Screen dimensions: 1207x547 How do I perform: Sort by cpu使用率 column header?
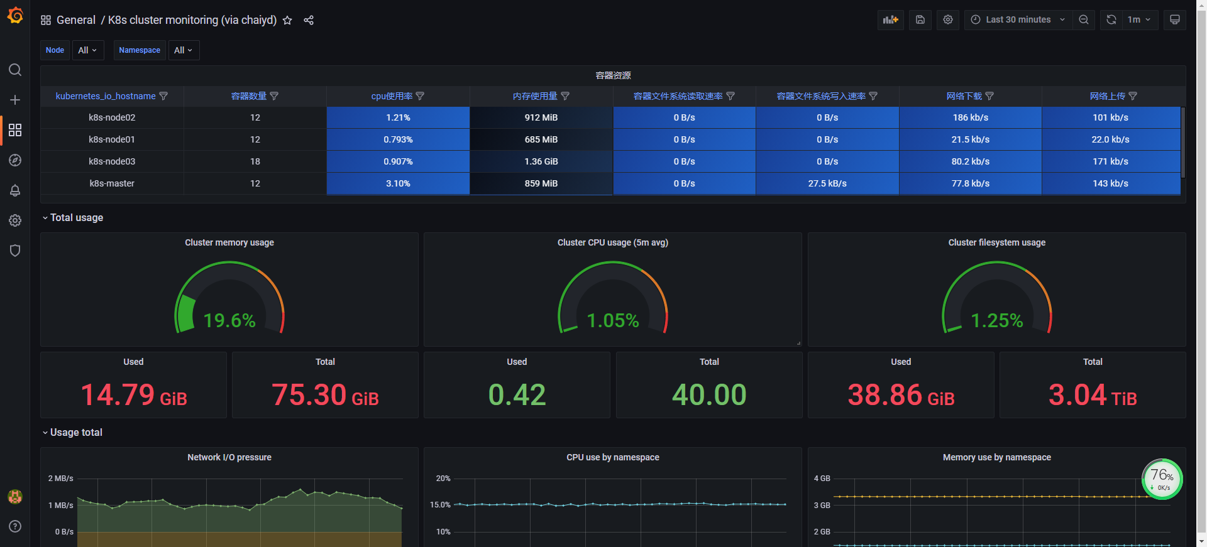coord(392,96)
